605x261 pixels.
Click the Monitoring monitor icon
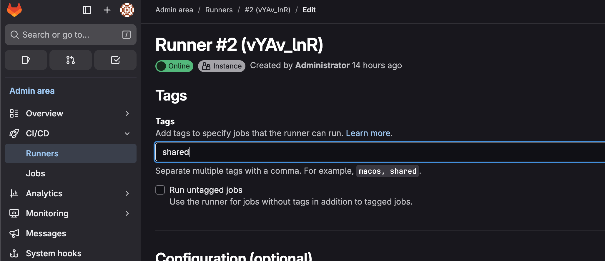coord(14,213)
